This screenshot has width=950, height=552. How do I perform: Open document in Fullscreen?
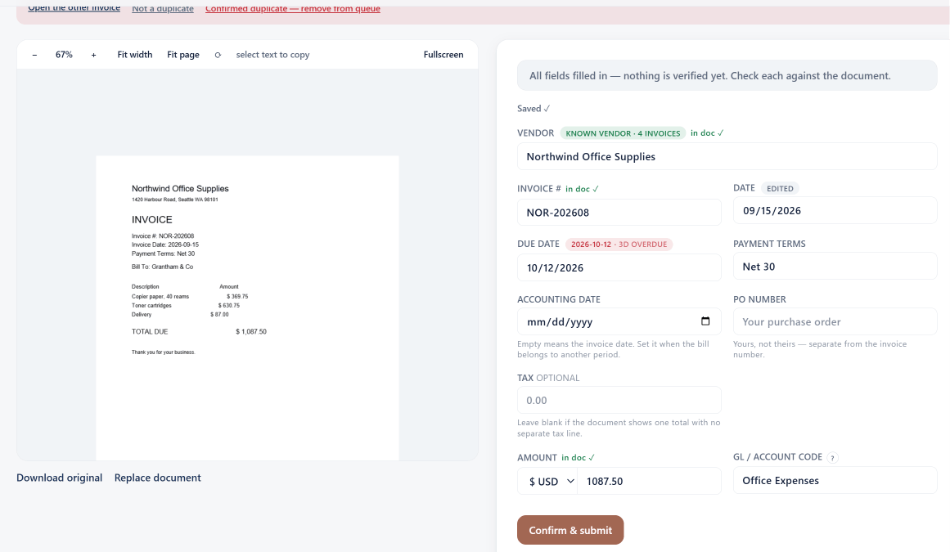(x=443, y=55)
